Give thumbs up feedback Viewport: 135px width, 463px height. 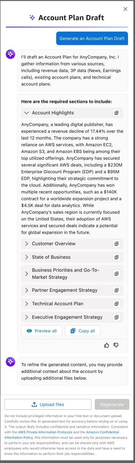point(107,345)
